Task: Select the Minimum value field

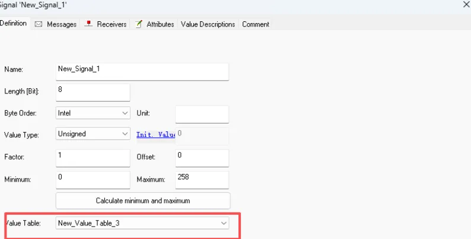Action: 93,179
